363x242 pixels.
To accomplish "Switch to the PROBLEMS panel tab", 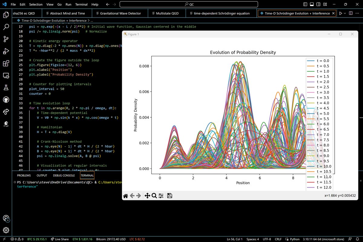I will pos(24,175).
